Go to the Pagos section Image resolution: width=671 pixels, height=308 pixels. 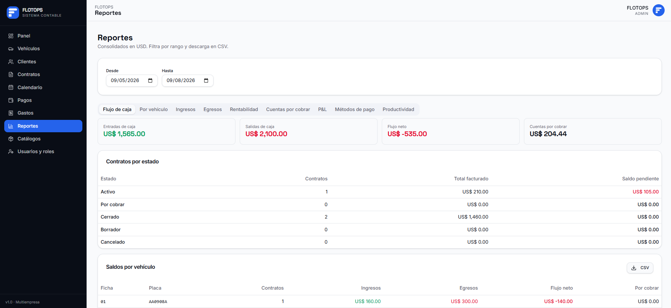[x=43, y=100]
